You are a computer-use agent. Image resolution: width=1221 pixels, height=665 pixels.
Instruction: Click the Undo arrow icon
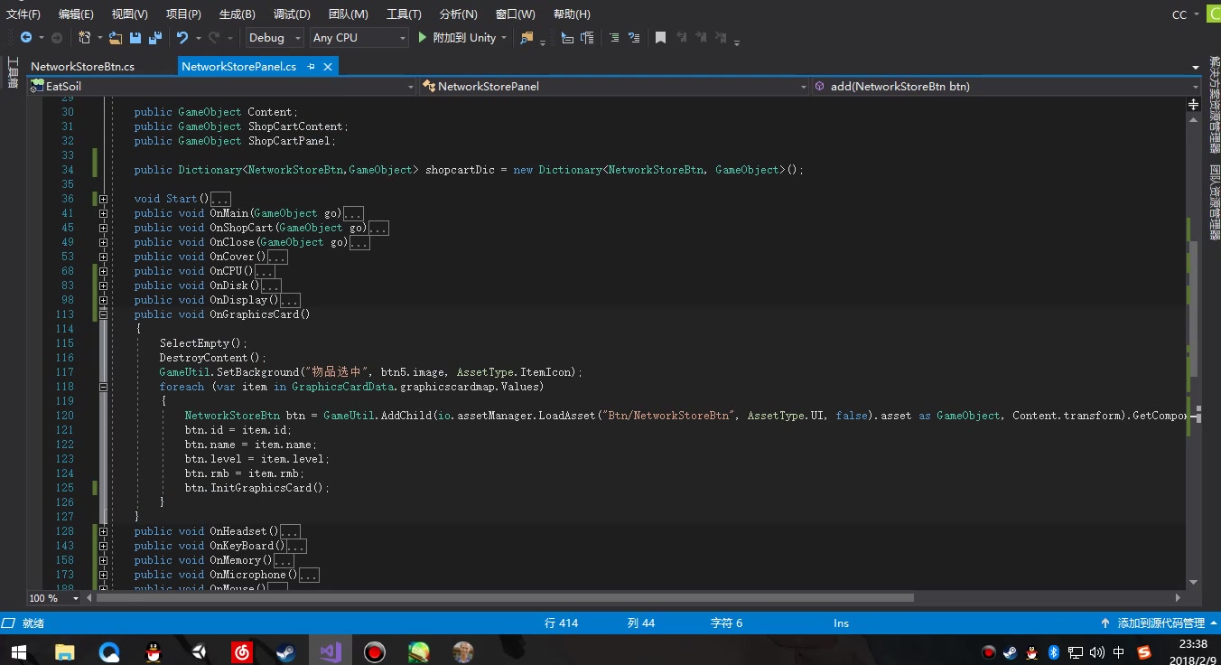coord(182,38)
